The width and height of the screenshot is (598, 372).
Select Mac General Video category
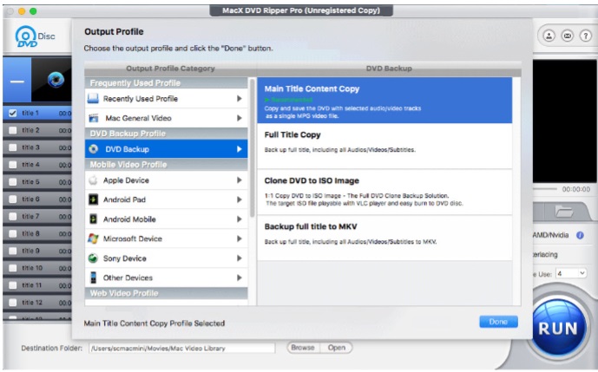click(x=167, y=118)
